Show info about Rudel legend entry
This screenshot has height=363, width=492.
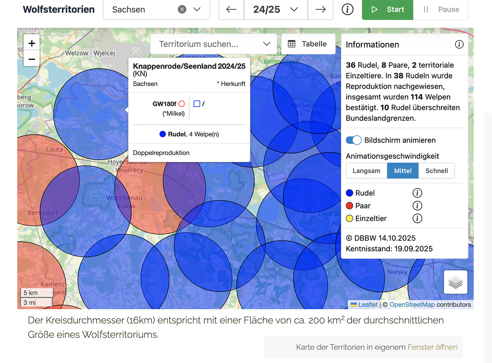(417, 193)
